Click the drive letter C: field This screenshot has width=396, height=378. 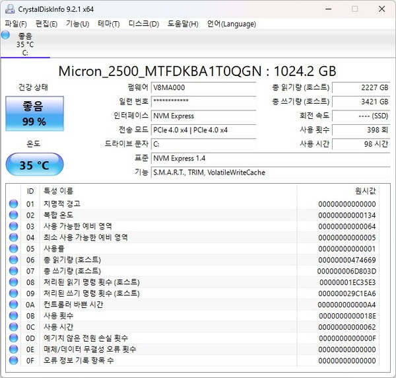(x=203, y=144)
